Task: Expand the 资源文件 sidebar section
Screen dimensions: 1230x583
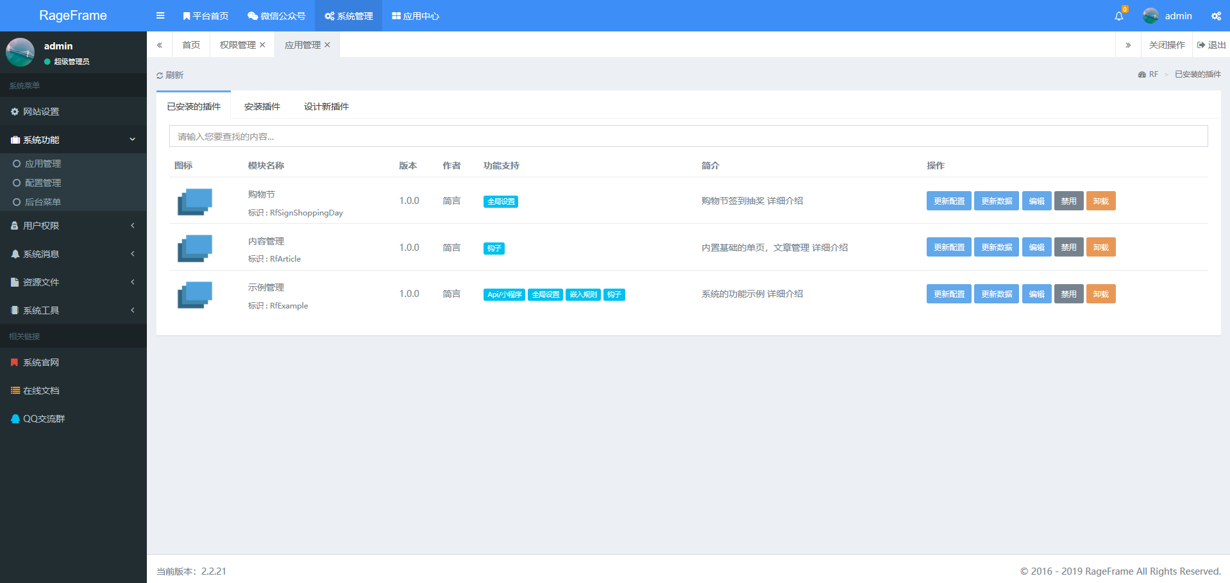Action: [x=73, y=282]
